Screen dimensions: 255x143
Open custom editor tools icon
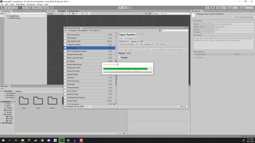(29, 8)
